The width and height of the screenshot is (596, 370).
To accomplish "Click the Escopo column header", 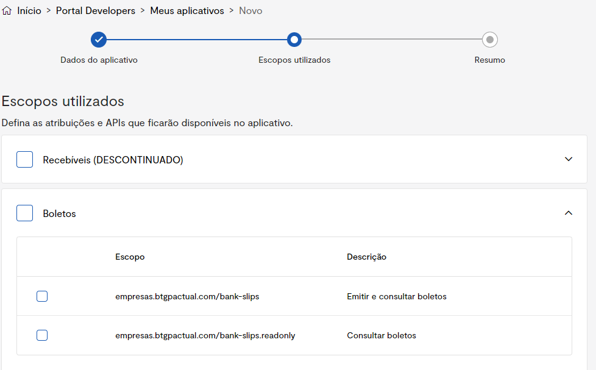I will click(x=130, y=257).
